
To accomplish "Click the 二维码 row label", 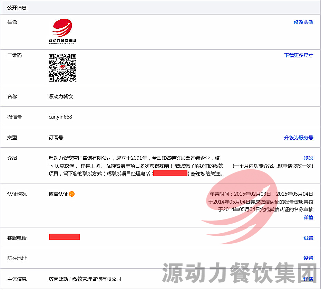I will click(x=14, y=55).
